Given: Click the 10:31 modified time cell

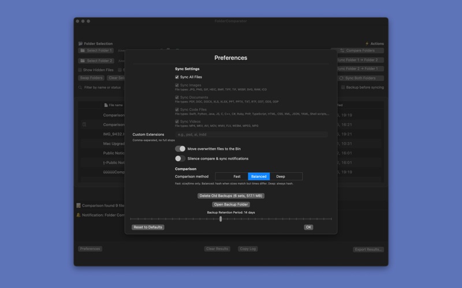Looking at the screenshot, I should (345, 143).
